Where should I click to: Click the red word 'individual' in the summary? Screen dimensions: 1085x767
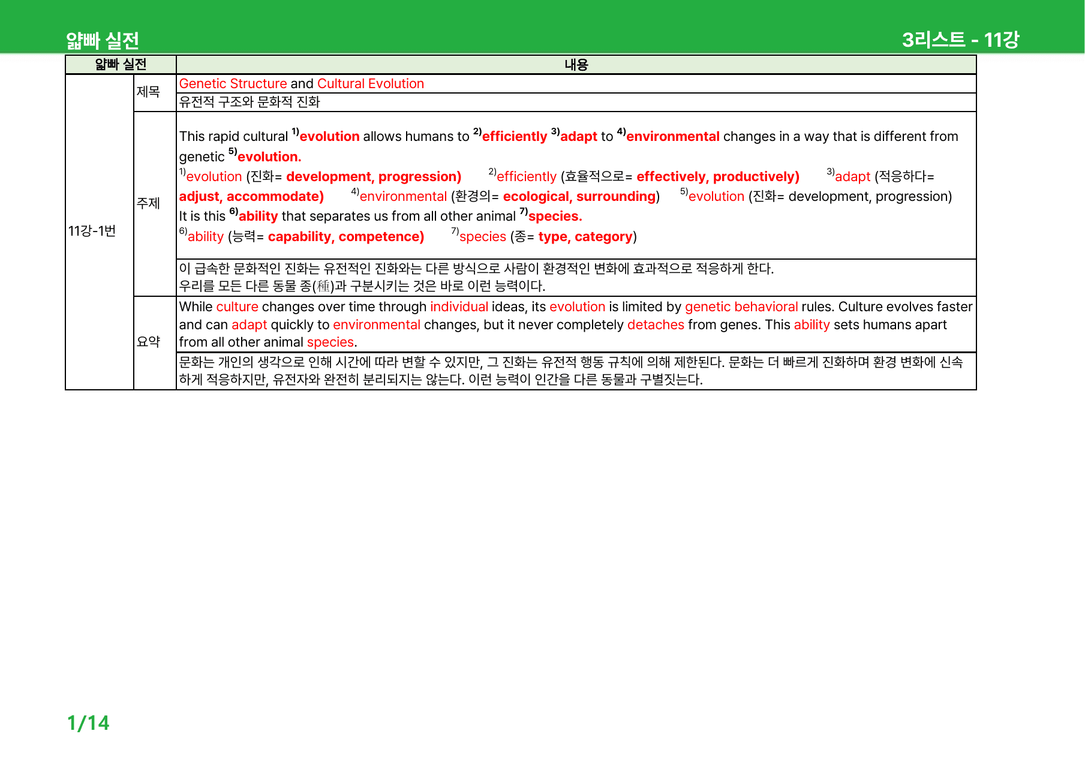pos(459,307)
